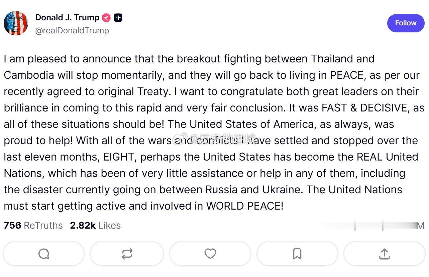Select the bookmark pill-shaped action container

(x=297, y=254)
